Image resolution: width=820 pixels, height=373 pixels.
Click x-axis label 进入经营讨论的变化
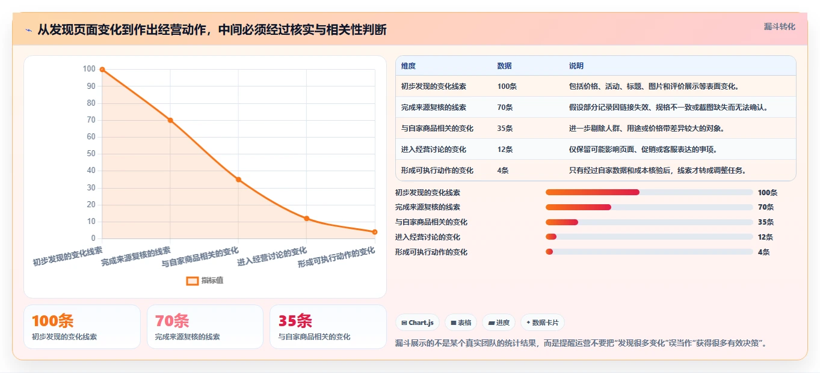coord(272,256)
